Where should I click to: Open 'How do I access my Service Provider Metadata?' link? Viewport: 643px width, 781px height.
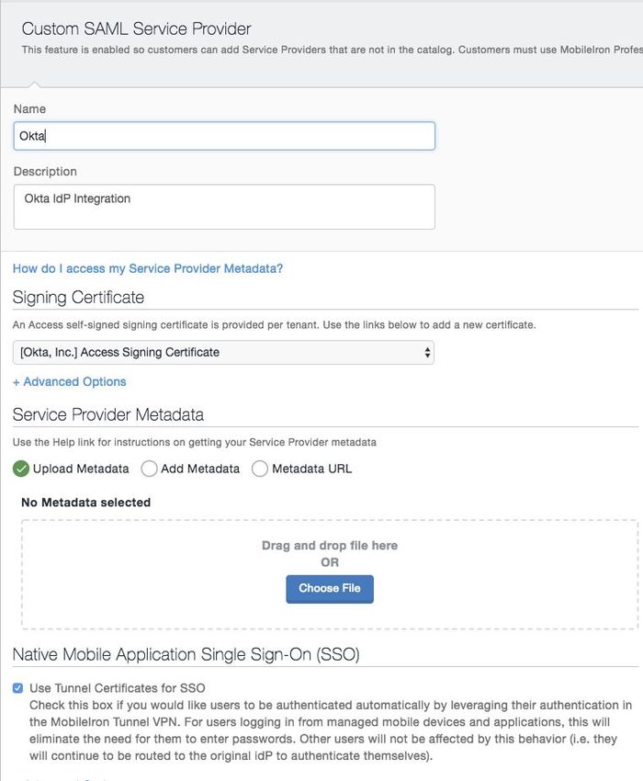click(x=148, y=268)
